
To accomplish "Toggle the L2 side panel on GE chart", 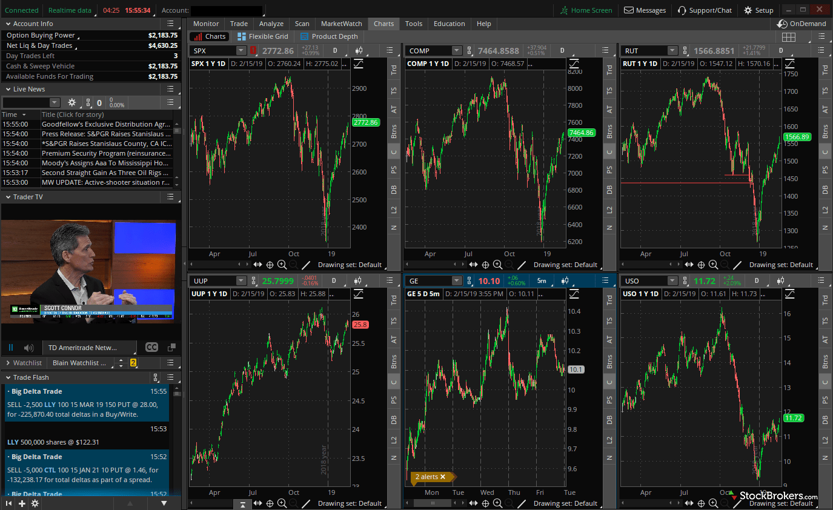I will pos(609,439).
